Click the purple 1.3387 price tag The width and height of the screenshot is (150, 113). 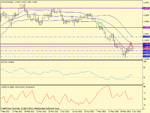click(x=146, y=8)
